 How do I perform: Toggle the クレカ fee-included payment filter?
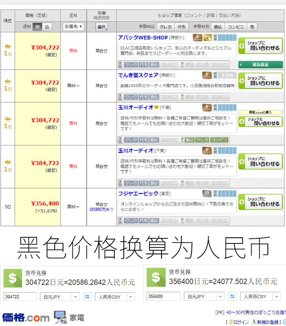pos(165,27)
